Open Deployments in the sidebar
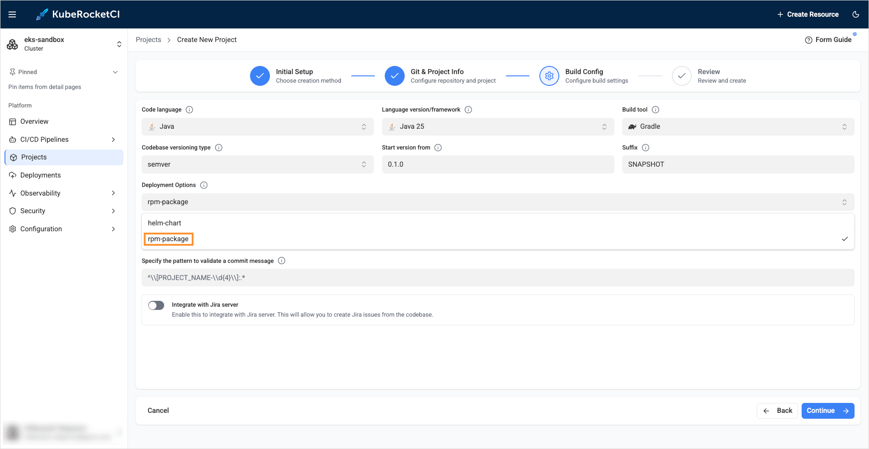This screenshot has height=449, width=869. [64, 175]
